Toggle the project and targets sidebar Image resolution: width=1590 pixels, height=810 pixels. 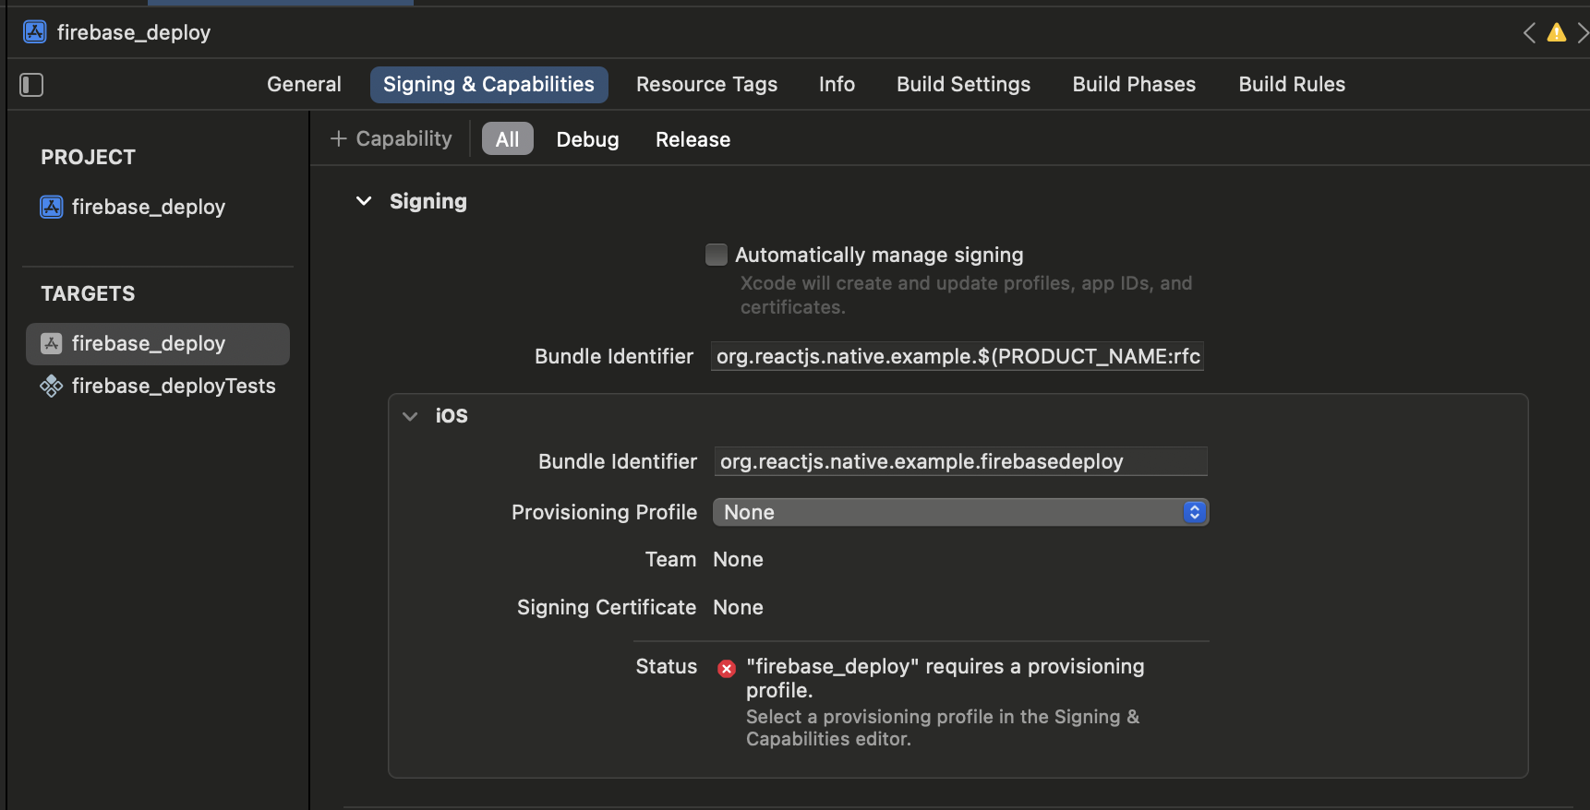(x=31, y=85)
